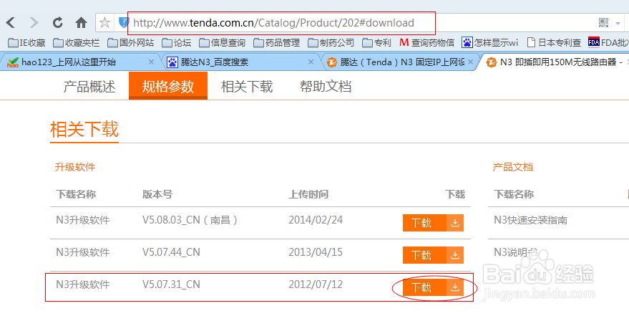Click the 2013/04/15 upload date

[316, 252]
